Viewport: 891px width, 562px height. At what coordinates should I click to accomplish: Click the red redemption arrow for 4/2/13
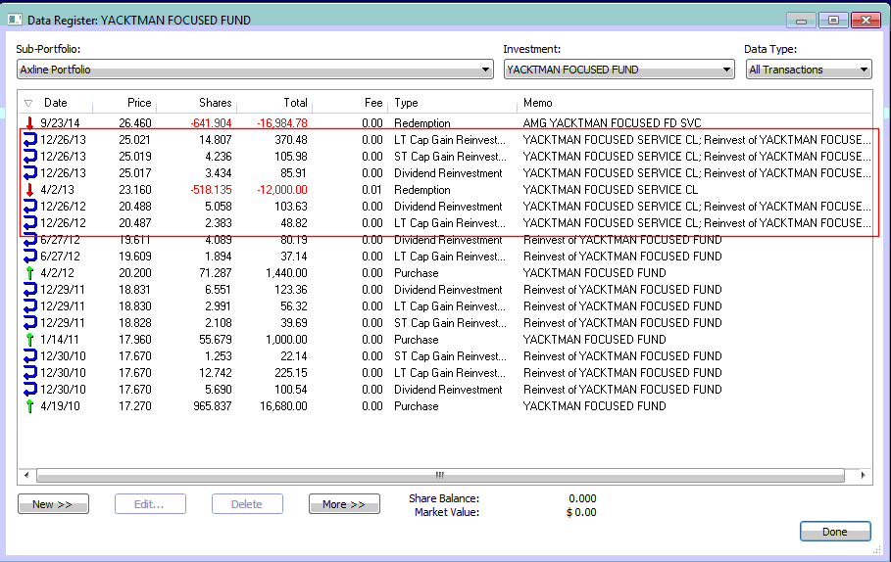[29, 190]
